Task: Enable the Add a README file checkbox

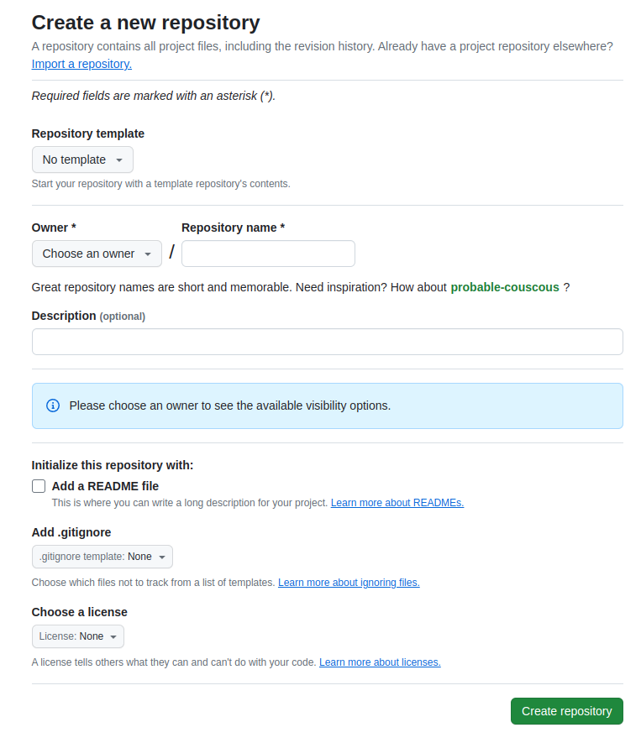Action: coord(39,486)
